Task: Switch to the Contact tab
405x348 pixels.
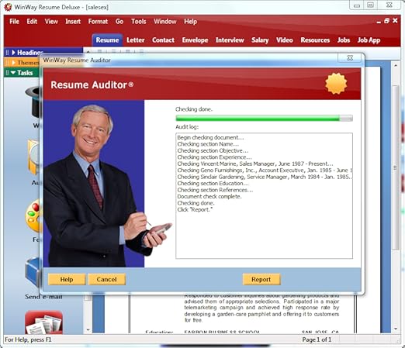Action: (x=163, y=40)
